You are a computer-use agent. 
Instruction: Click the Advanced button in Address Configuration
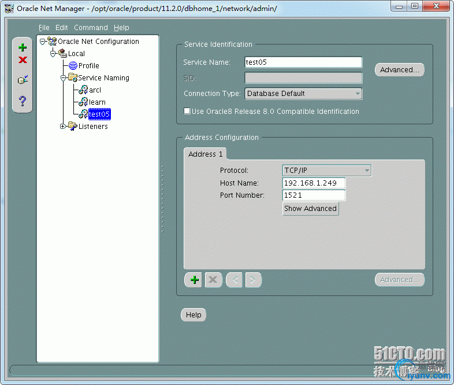[x=400, y=280]
